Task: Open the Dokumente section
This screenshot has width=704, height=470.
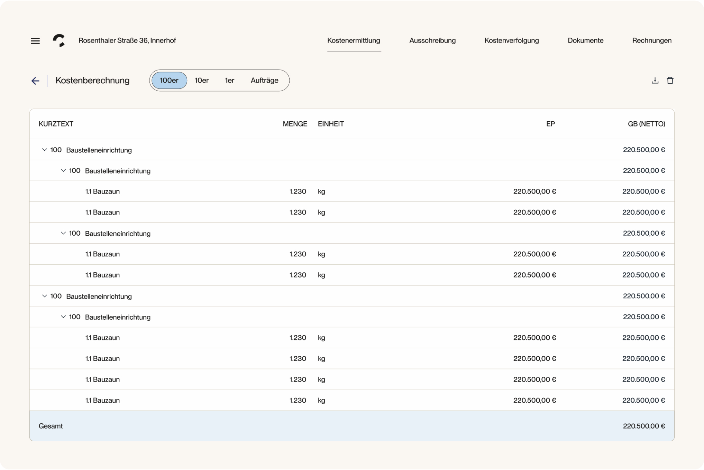Action: tap(585, 40)
